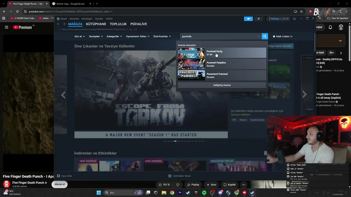Open Steam announcements megaphone icon

(248, 19)
